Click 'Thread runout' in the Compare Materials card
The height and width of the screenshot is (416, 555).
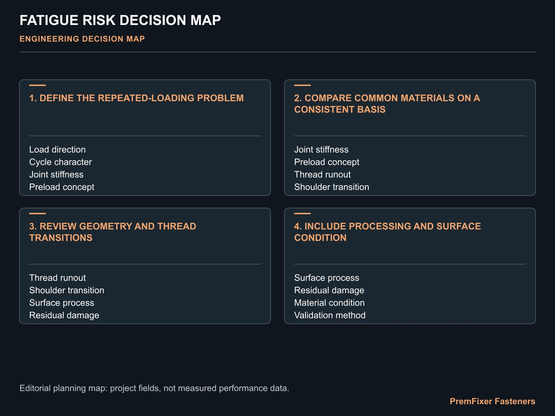(322, 174)
